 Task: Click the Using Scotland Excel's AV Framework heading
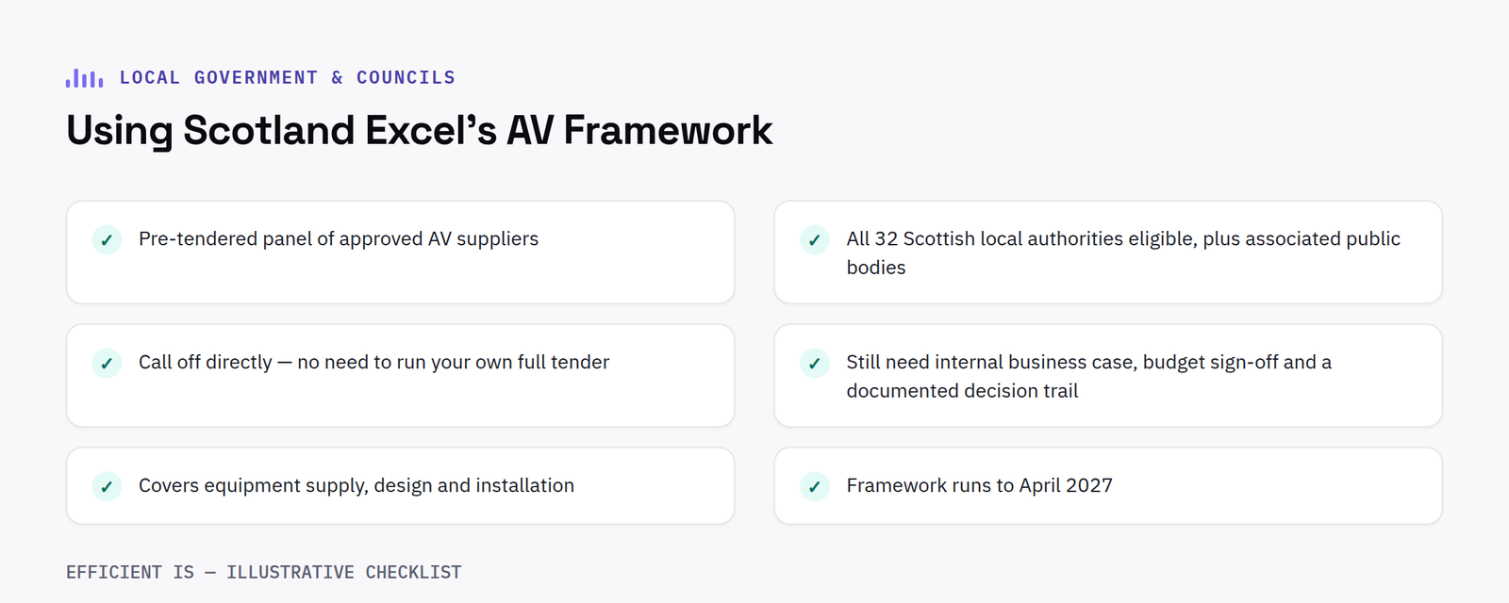(x=420, y=130)
